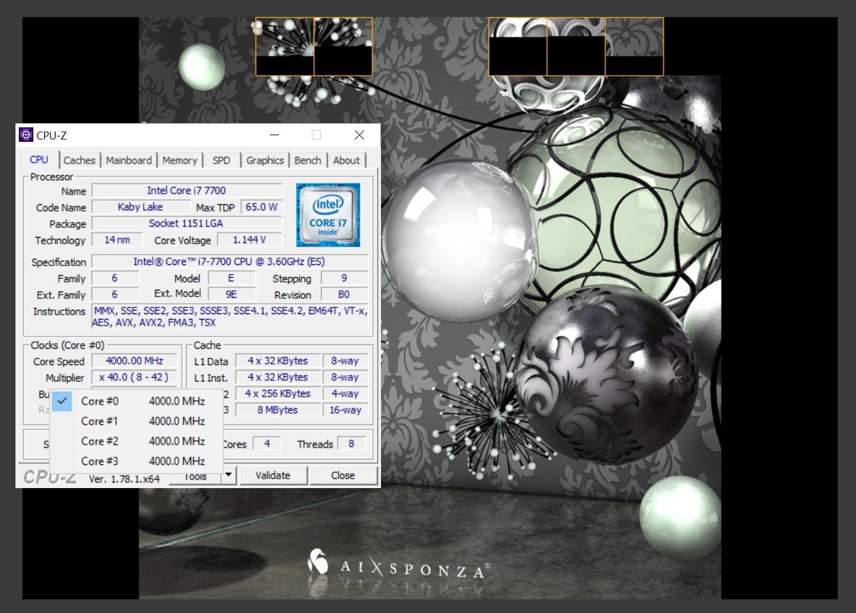Choose Core #2 from the popup list

pos(136,441)
